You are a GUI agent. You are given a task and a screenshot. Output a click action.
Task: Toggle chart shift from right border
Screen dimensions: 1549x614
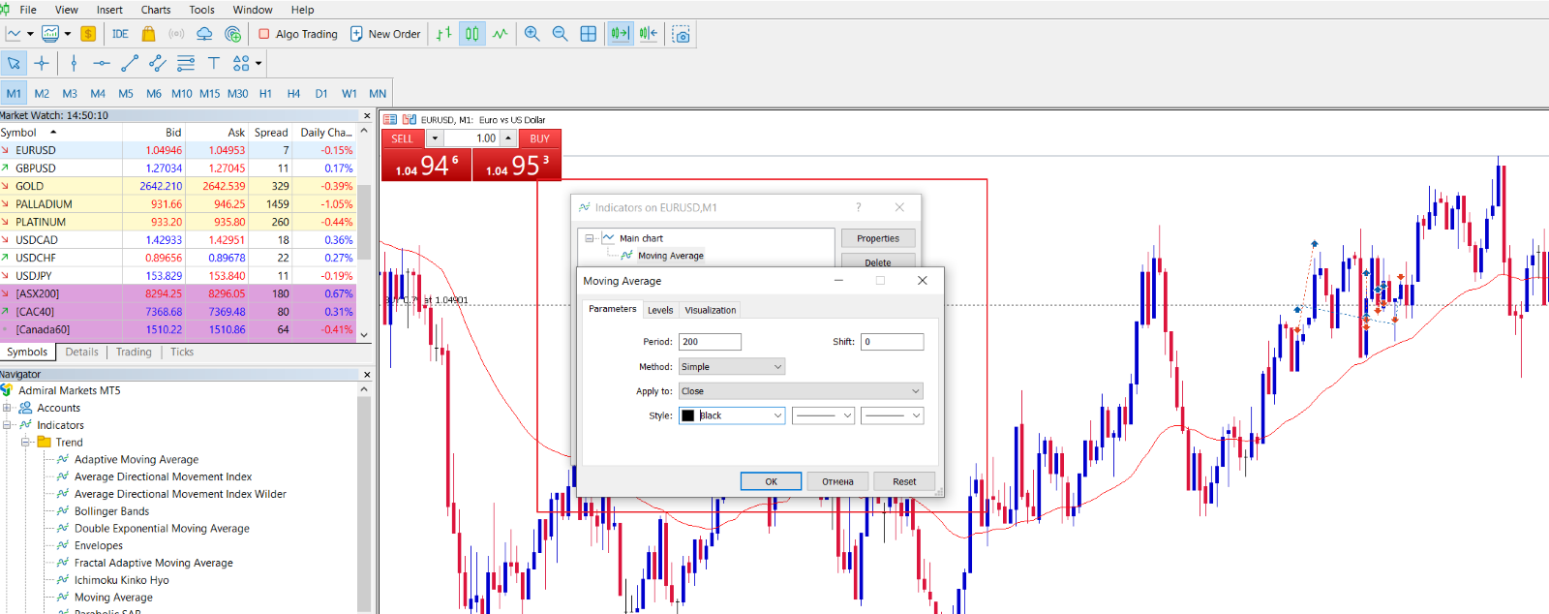[x=648, y=34]
